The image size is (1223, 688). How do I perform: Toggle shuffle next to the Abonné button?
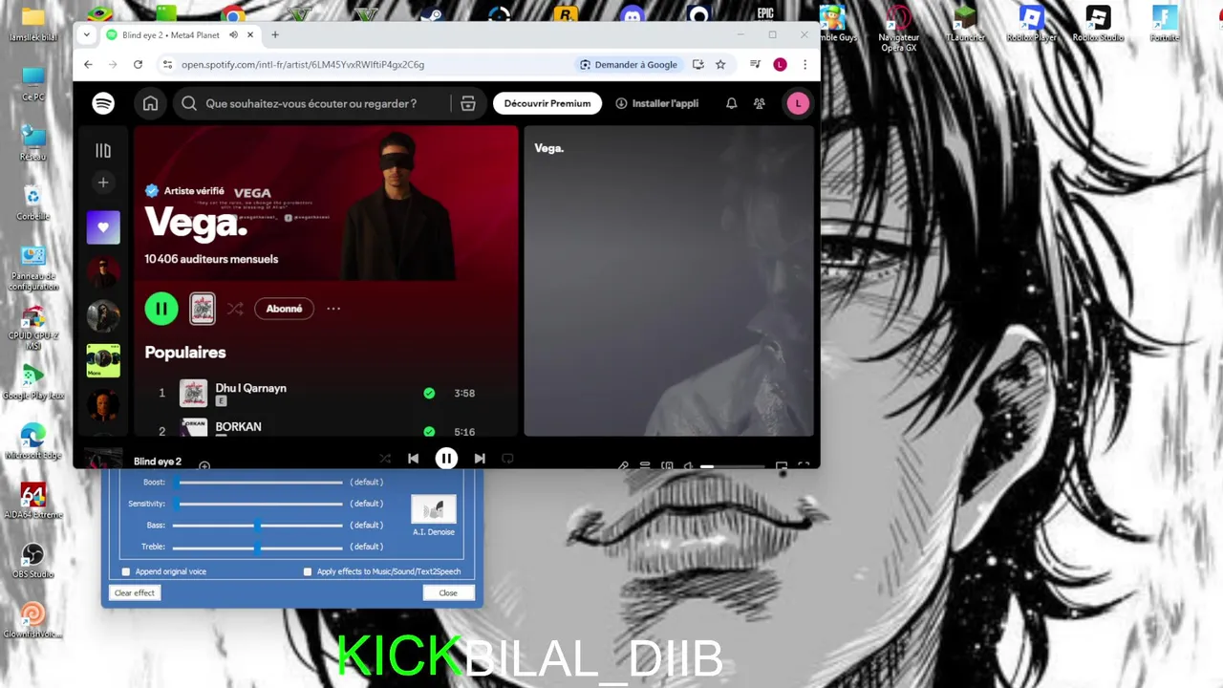pyautogui.click(x=235, y=309)
